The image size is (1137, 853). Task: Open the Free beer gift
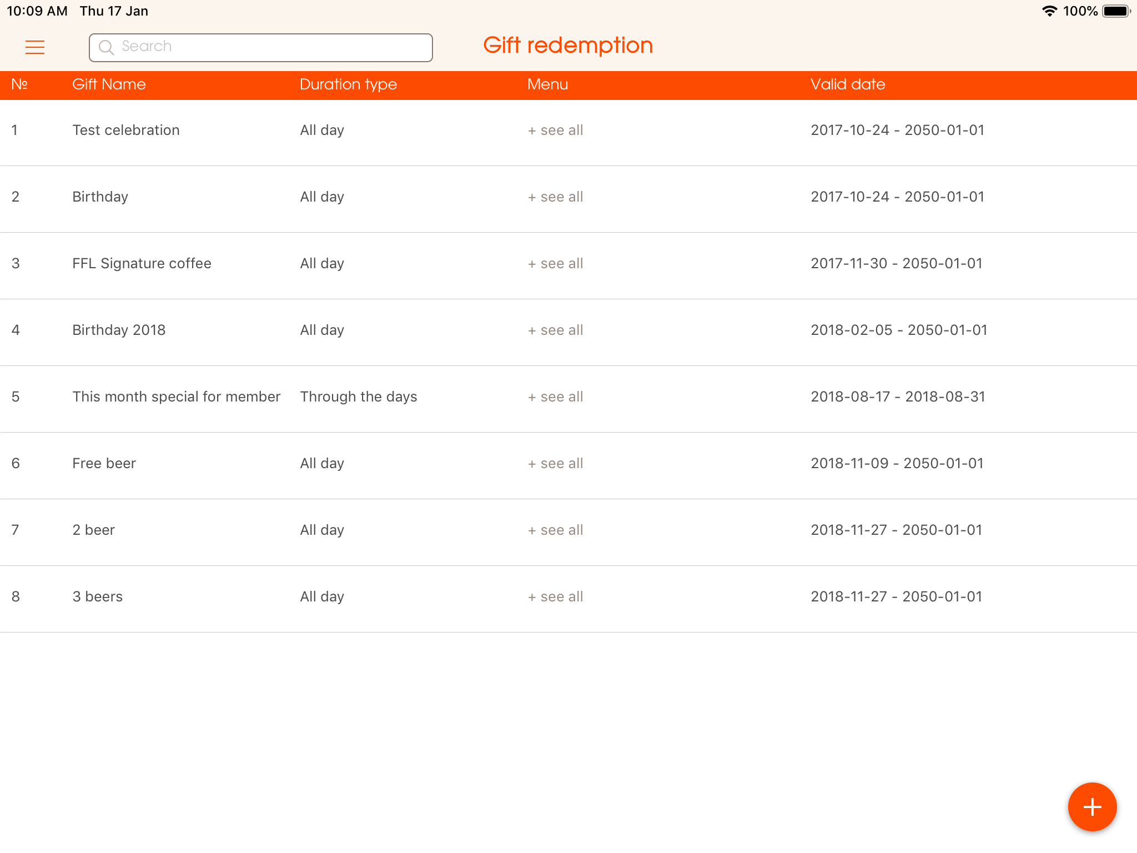[104, 463]
